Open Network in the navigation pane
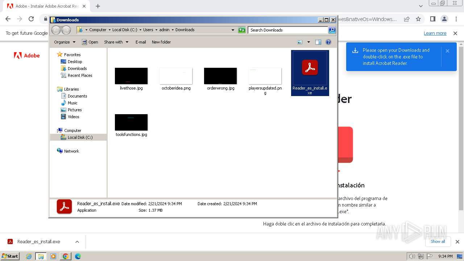 point(71,151)
